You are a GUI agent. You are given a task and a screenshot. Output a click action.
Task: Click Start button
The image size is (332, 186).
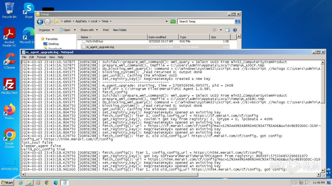pyautogui.click(x=7, y=182)
